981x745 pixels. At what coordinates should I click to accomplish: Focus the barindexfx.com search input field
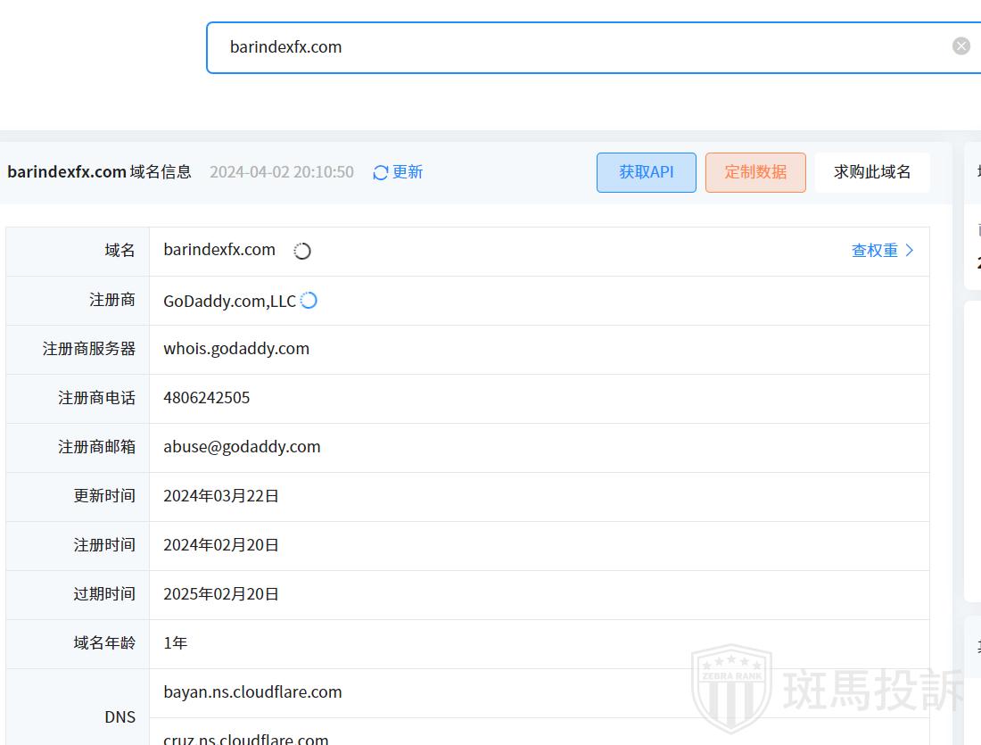(x=580, y=47)
